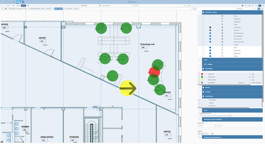Toggle the Geometrie - Ebenen header checkbox

[203, 12]
